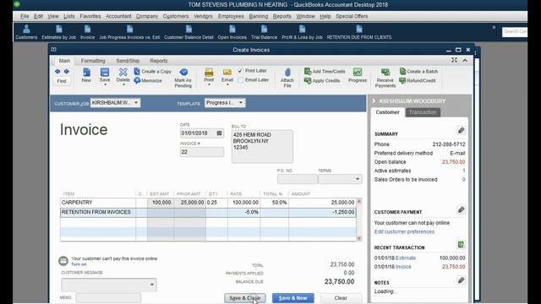
Task: Collapse the ribbon with the up chevron
Action: click(x=465, y=60)
